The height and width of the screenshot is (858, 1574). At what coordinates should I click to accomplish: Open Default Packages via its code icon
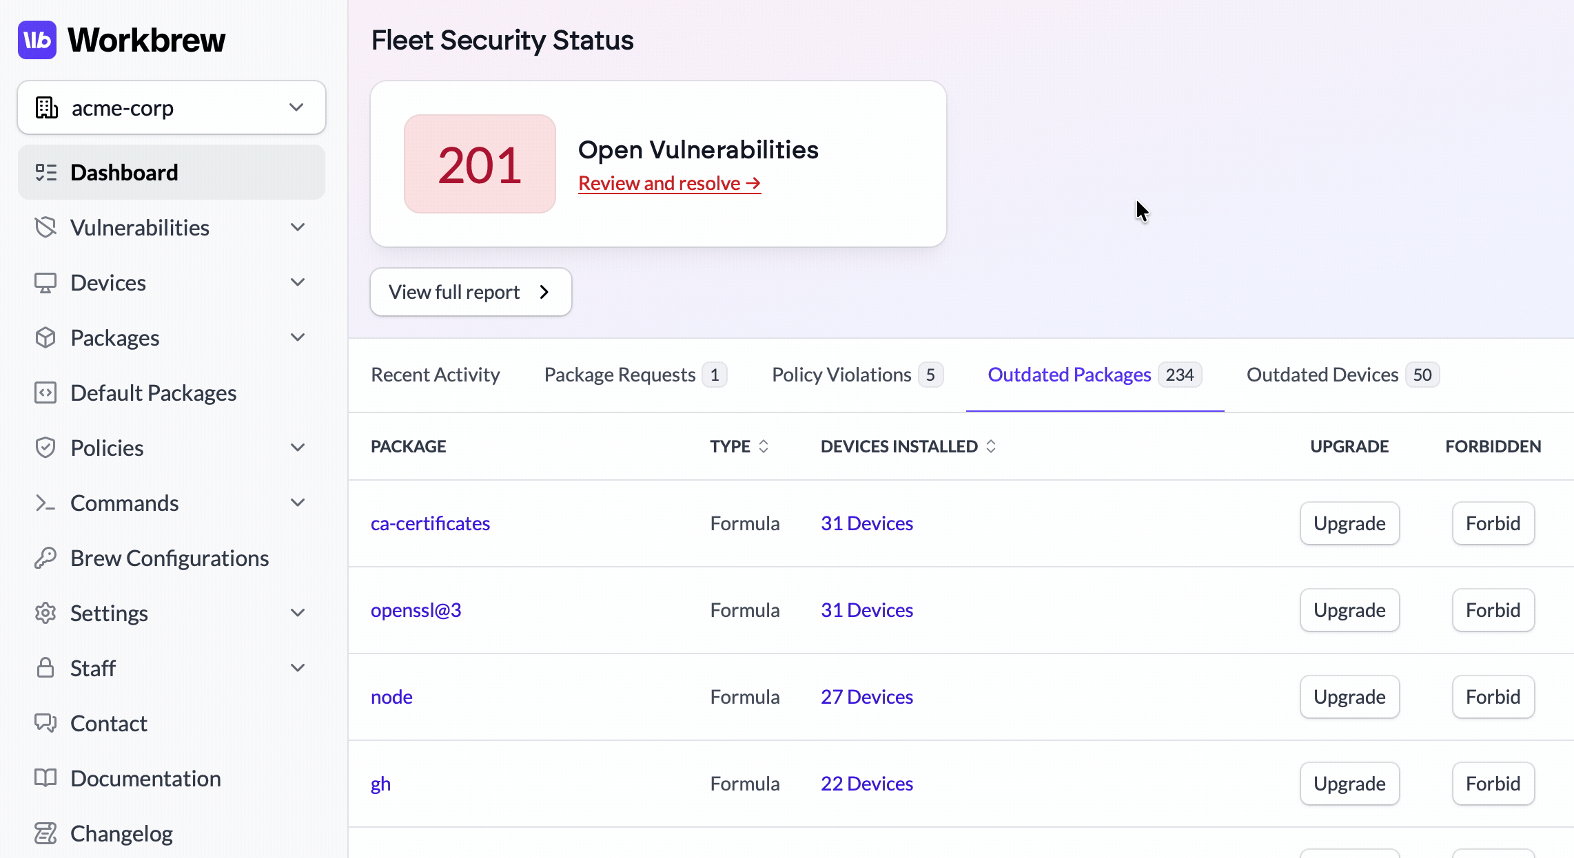click(45, 393)
